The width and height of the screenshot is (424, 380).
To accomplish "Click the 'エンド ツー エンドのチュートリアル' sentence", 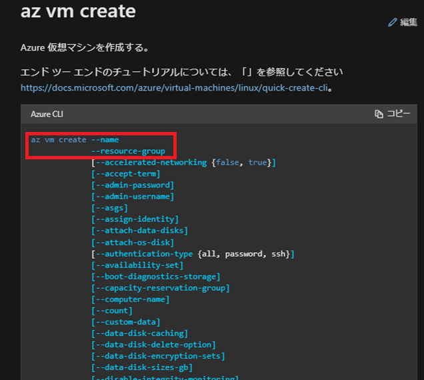I will (181, 72).
